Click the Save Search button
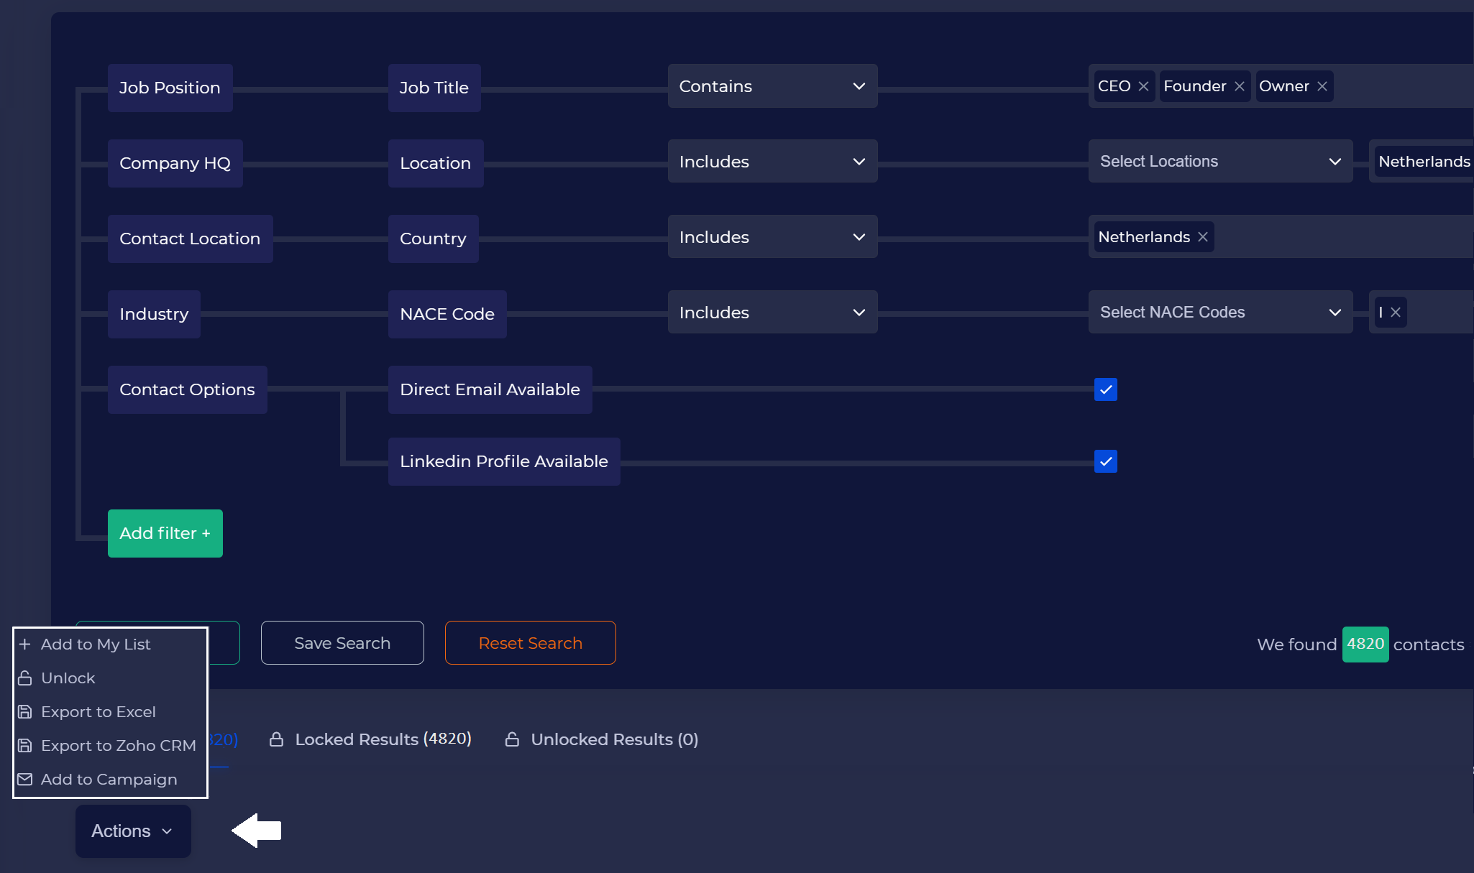This screenshot has height=873, width=1474. click(x=342, y=643)
